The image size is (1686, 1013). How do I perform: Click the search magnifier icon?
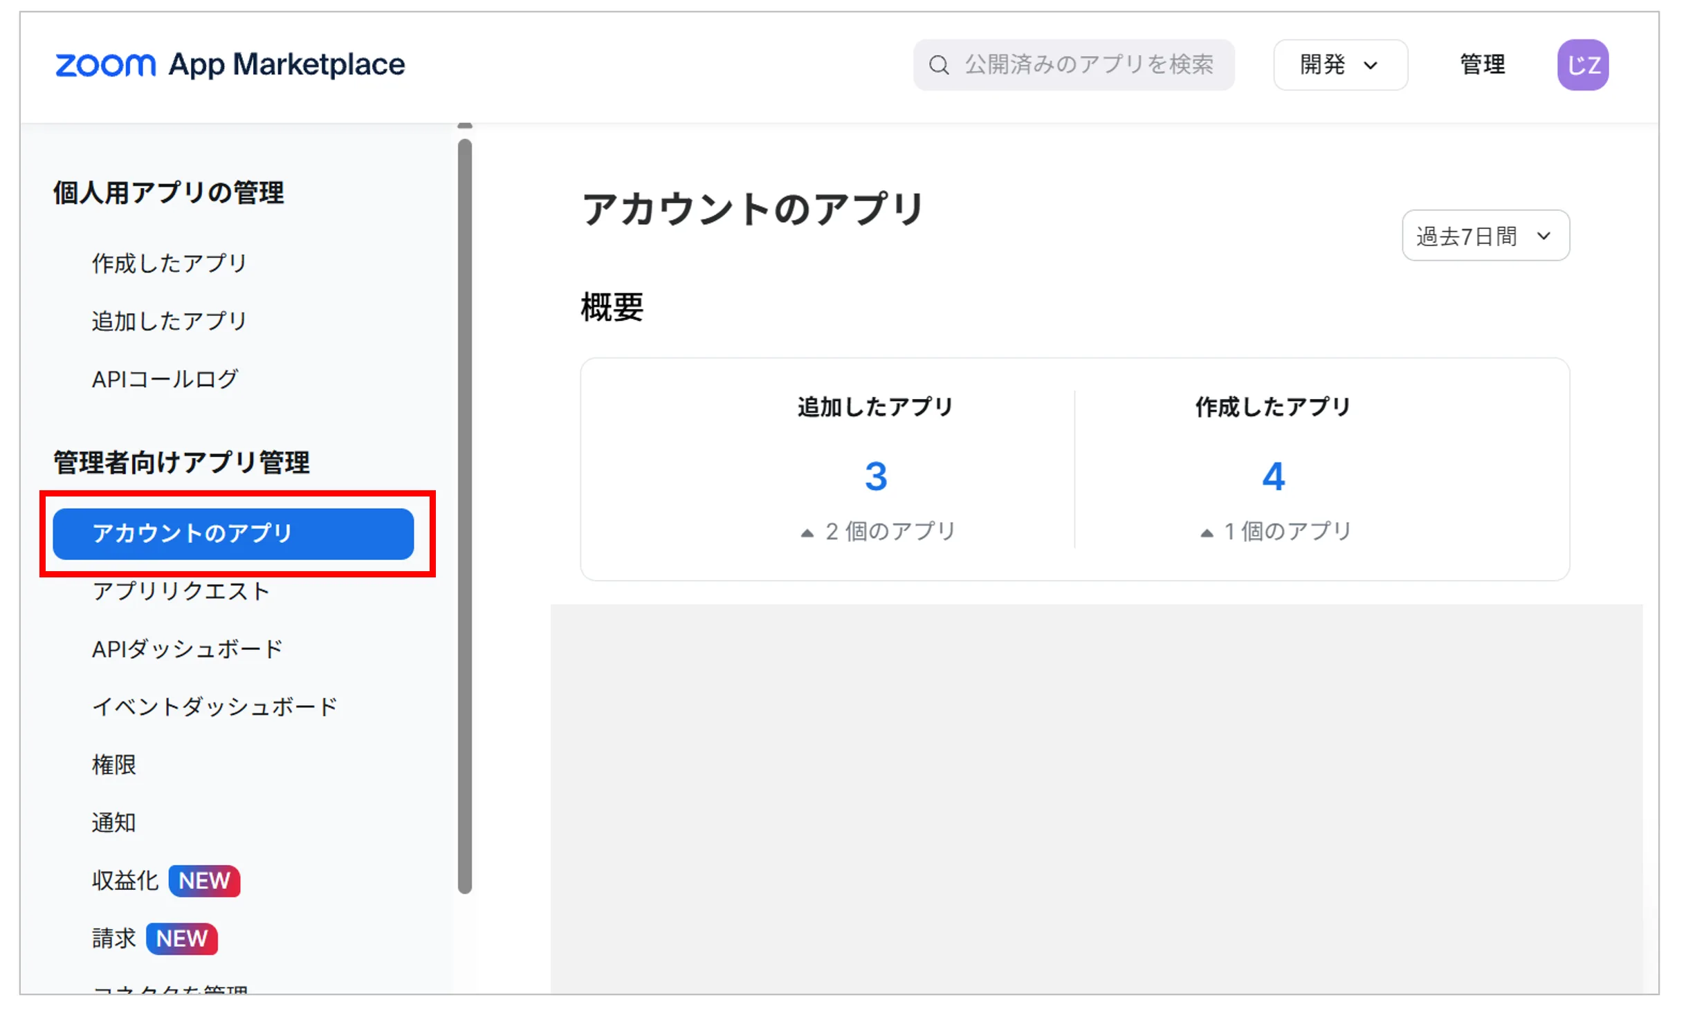click(x=938, y=65)
